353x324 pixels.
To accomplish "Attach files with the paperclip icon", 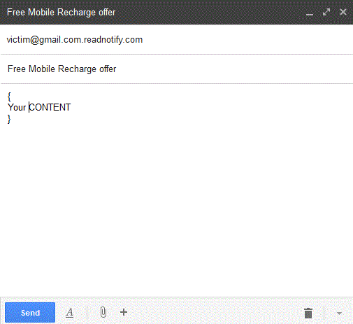I will [x=103, y=312].
